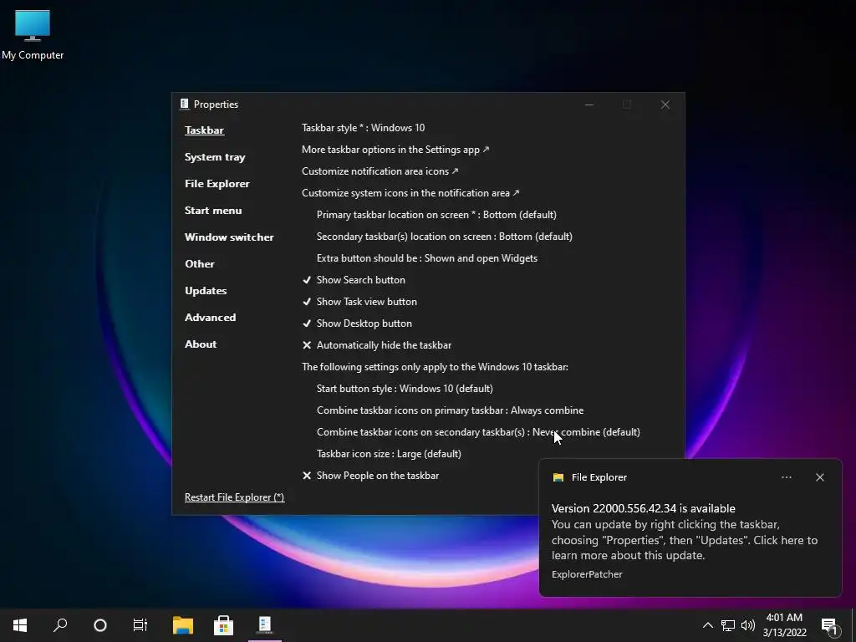The height and width of the screenshot is (642, 856).
Task: Minimize the Properties window
Action: click(589, 104)
